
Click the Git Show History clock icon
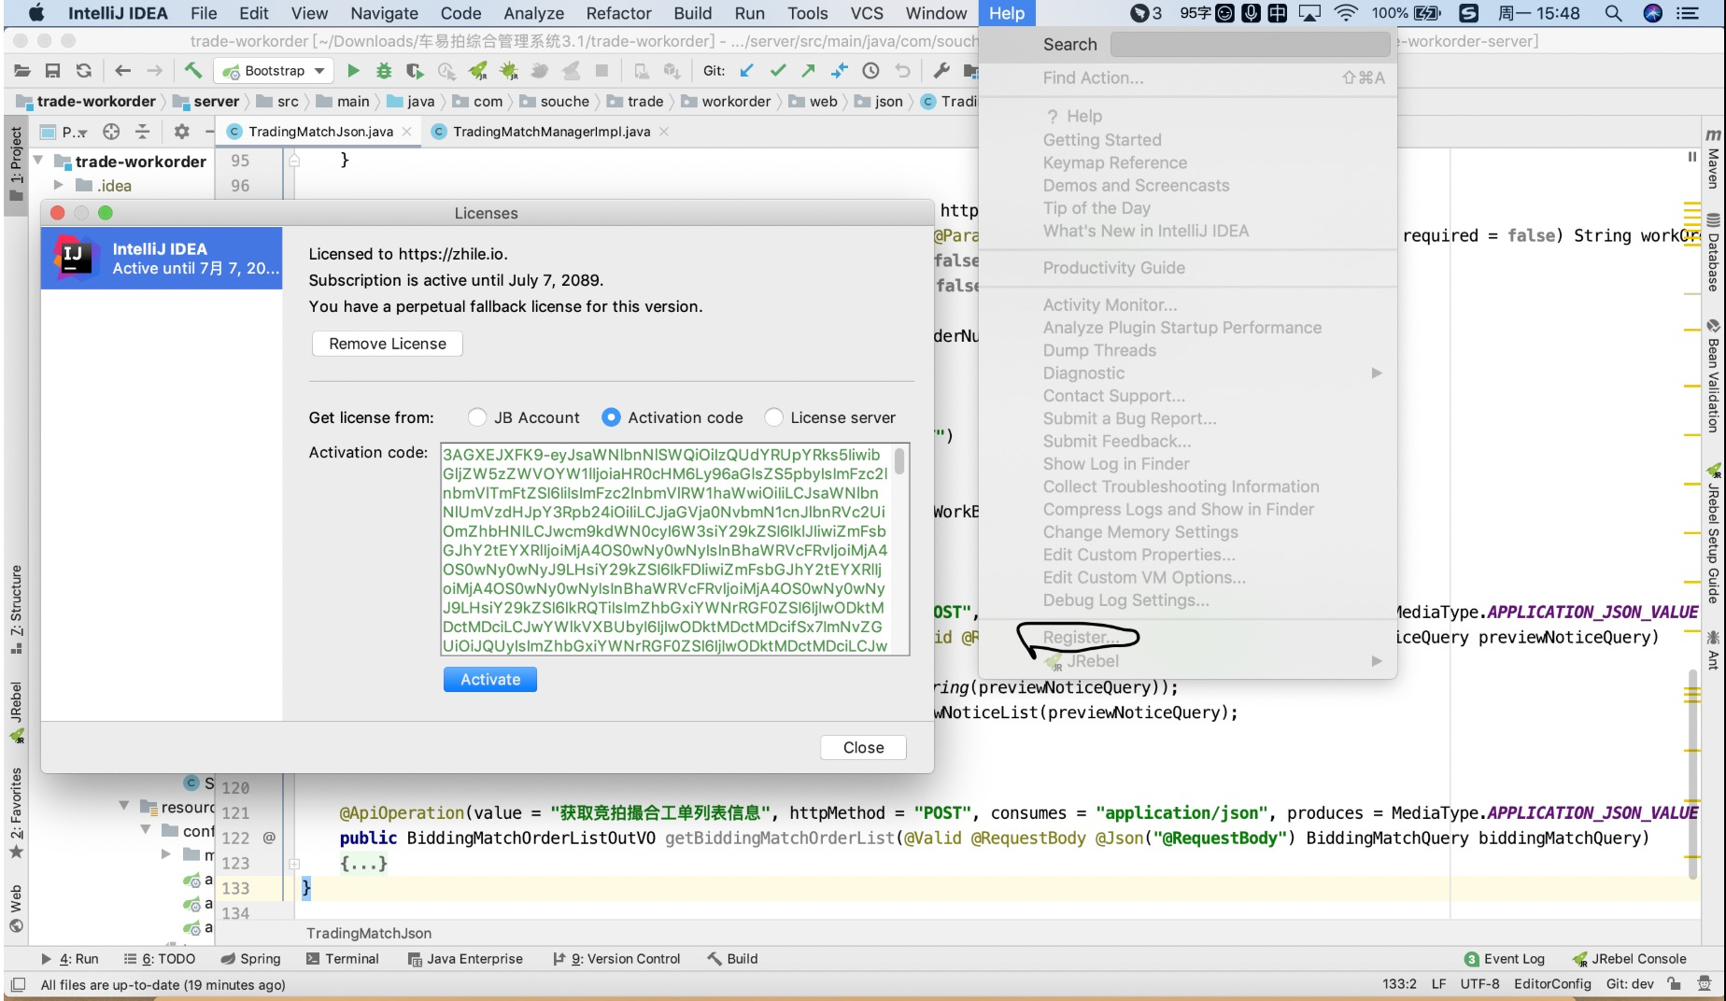[x=870, y=71]
